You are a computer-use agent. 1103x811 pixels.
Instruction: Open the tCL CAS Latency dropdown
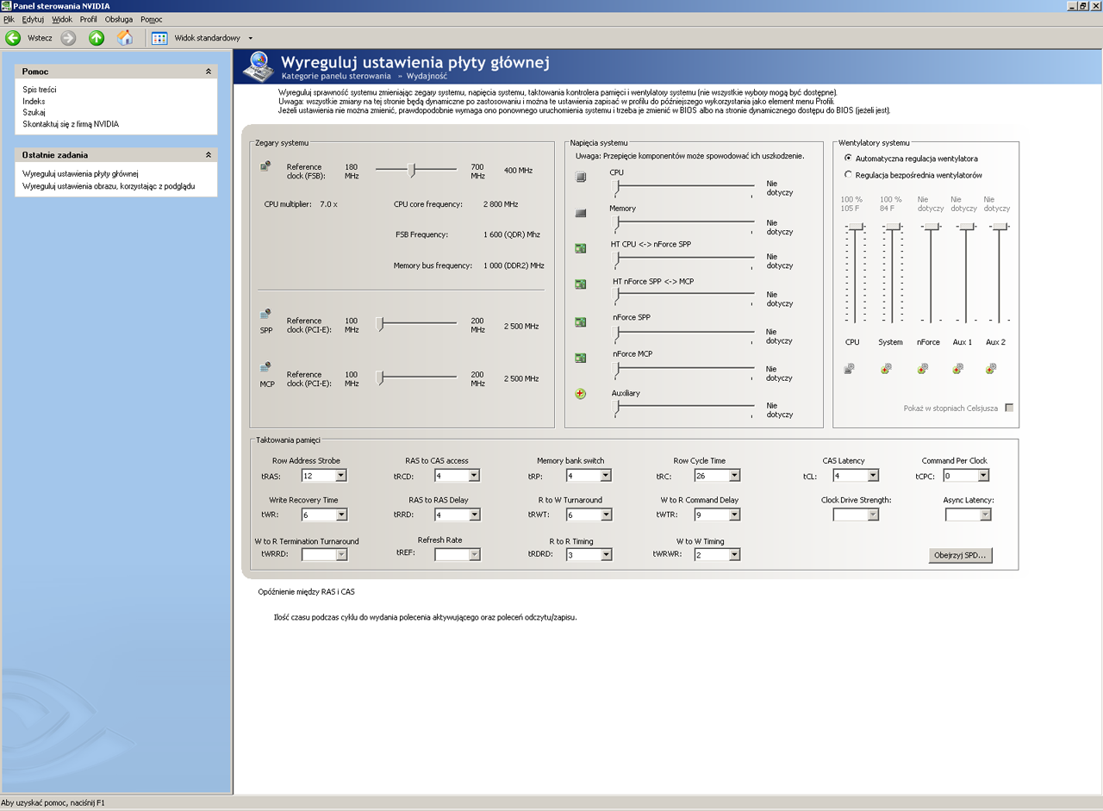[x=856, y=476]
